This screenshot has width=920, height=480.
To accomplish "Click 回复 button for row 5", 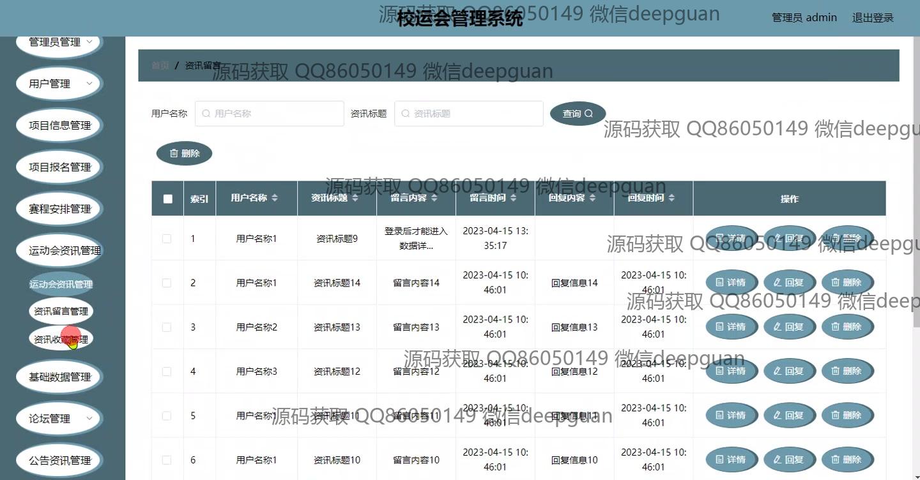I will [x=789, y=416].
